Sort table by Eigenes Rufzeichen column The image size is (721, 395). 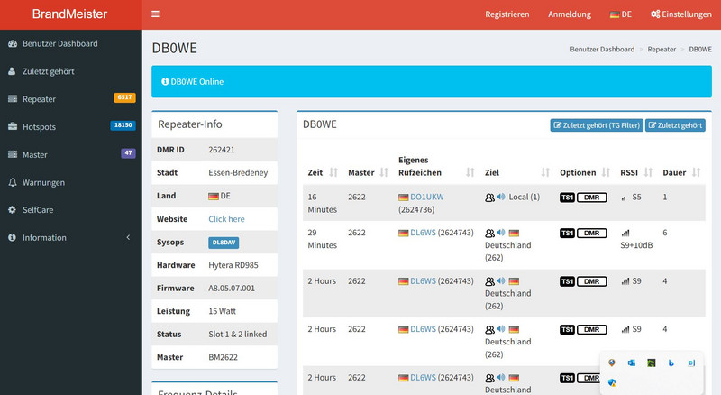pyautogui.click(x=436, y=166)
